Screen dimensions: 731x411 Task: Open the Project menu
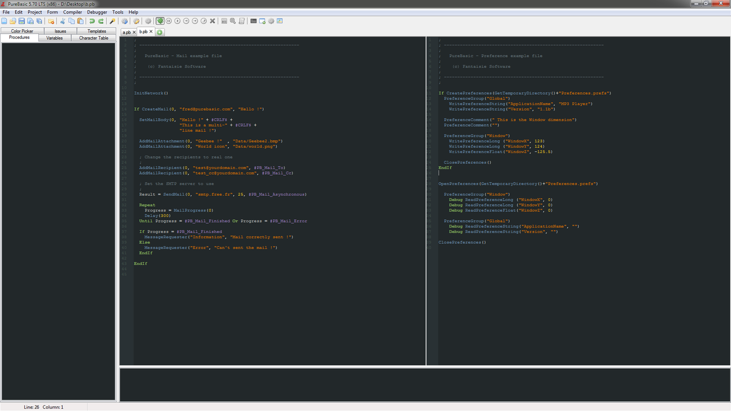(35, 12)
